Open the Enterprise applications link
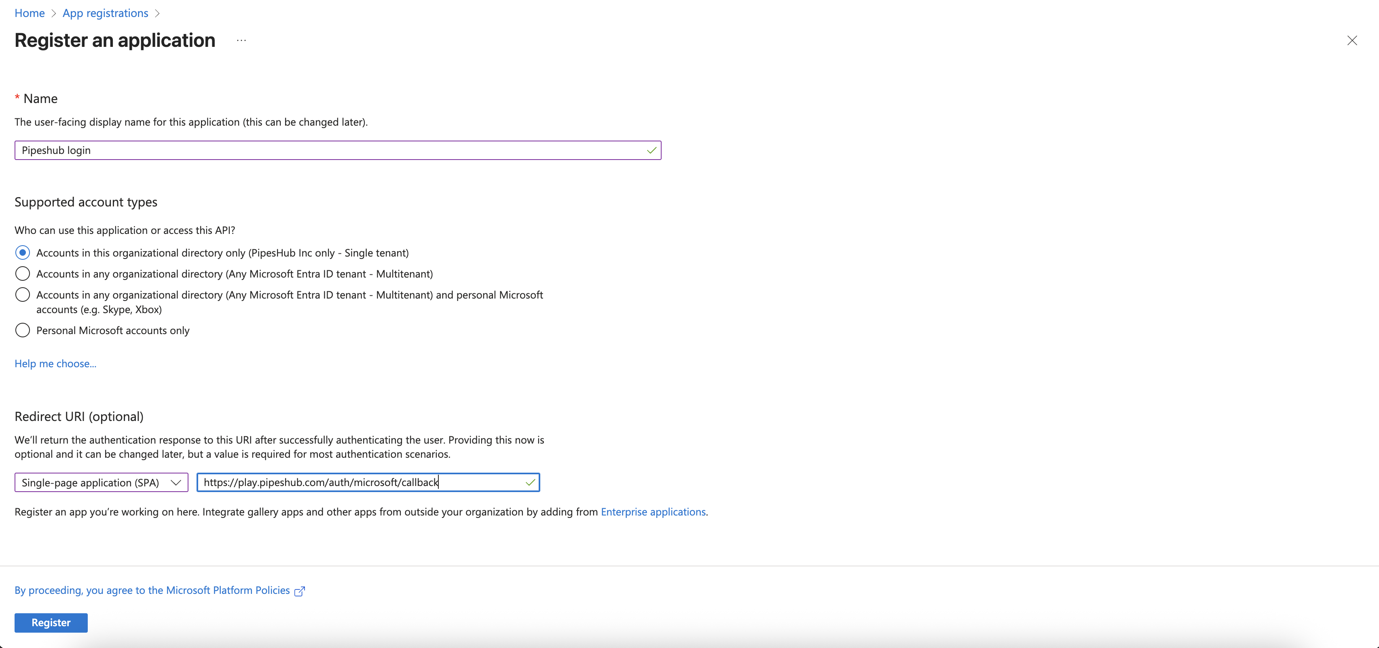1379x648 pixels. pyautogui.click(x=653, y=512)
